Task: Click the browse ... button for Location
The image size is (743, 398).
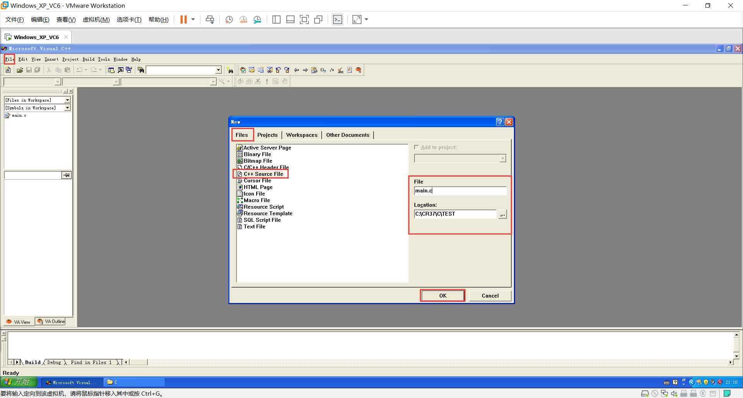Action: point(502,214)
